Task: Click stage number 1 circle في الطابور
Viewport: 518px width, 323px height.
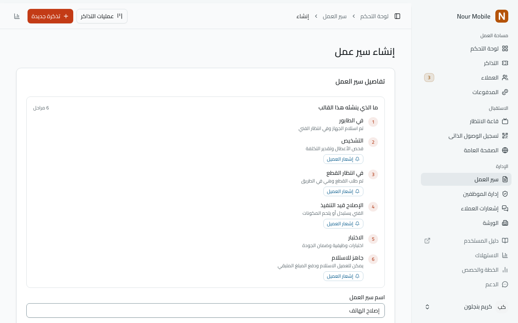Action: (373, 122)
